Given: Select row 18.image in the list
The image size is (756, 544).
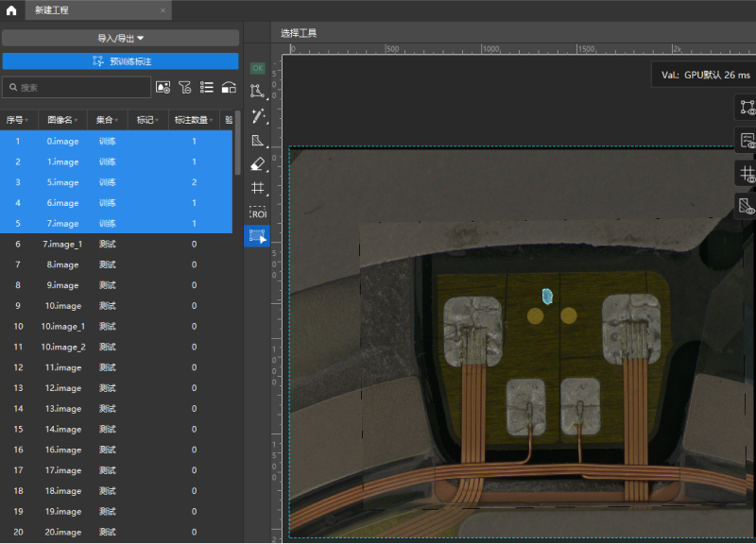Looking at the screenshot, I should pyautogui.click(x=116, y=491).
